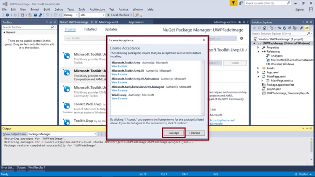Open the Architecture menu
The height and width of the screenshot is (177, 315).
[x=97, y=9]
